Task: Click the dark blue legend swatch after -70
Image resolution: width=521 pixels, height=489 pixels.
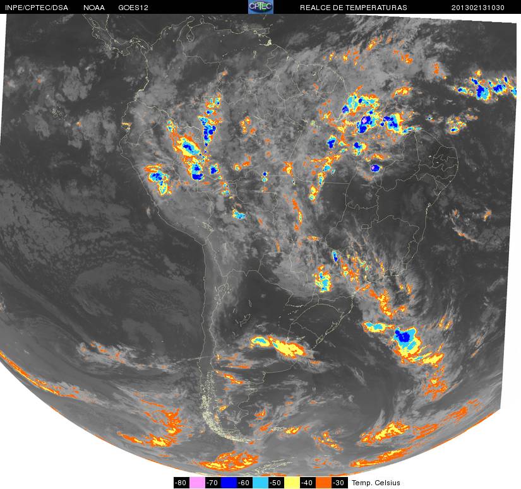Action: click(229, 483)
